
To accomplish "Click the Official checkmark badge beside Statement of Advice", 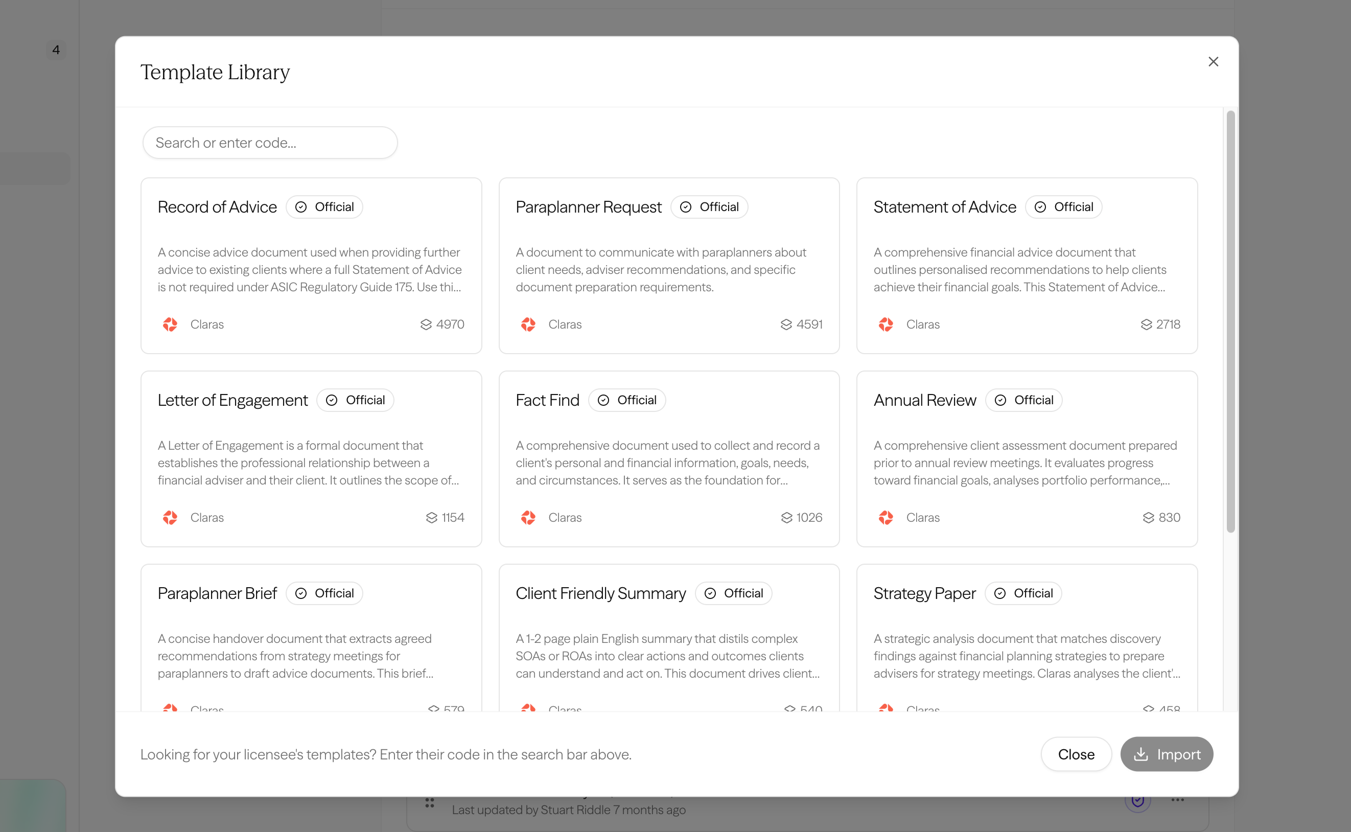I will [x=1063, y=207].
